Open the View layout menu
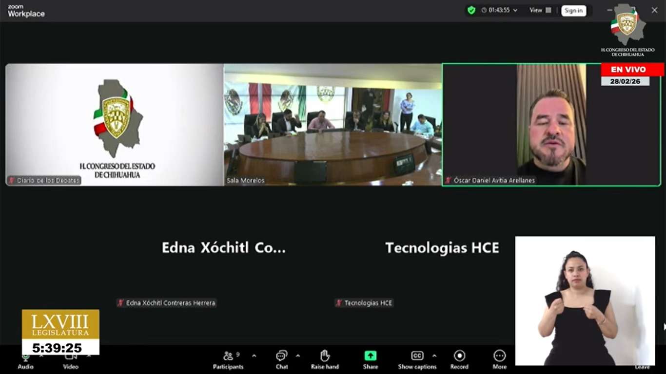 click(540, 10)
